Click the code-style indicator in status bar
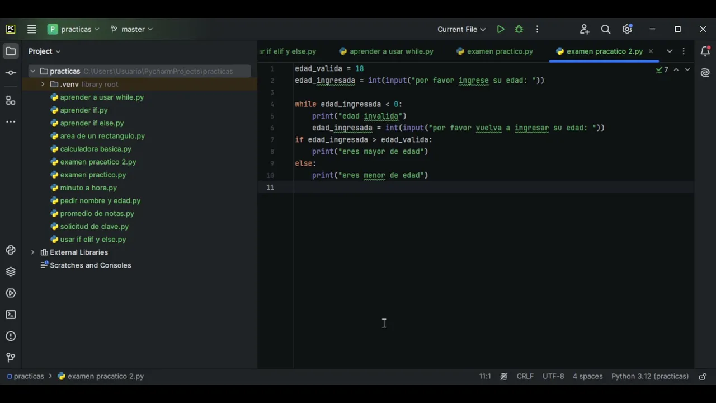The width and height of the screenshot is (716, 403). [504, 377]
